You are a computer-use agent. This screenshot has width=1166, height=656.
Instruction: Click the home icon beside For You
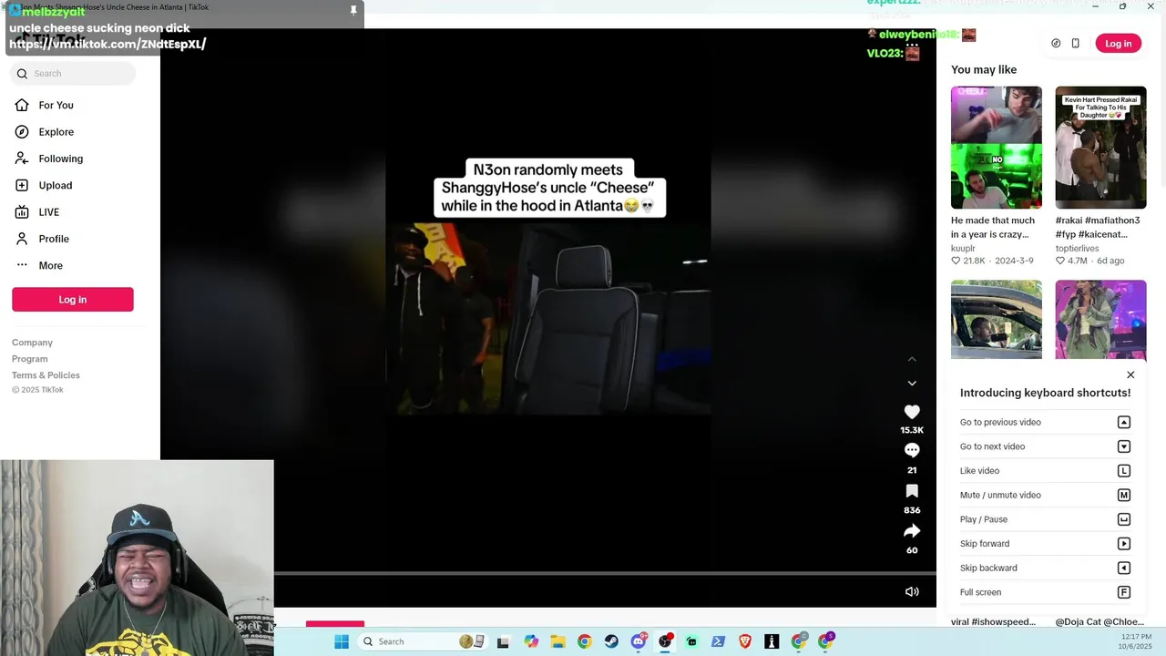22,105
